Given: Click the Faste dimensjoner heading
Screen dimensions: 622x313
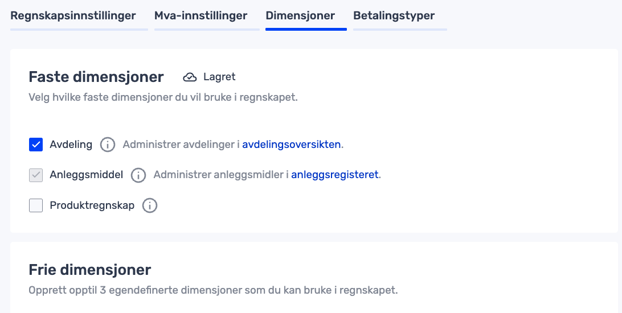Looking at the screenshot, I should coord(96,77).
